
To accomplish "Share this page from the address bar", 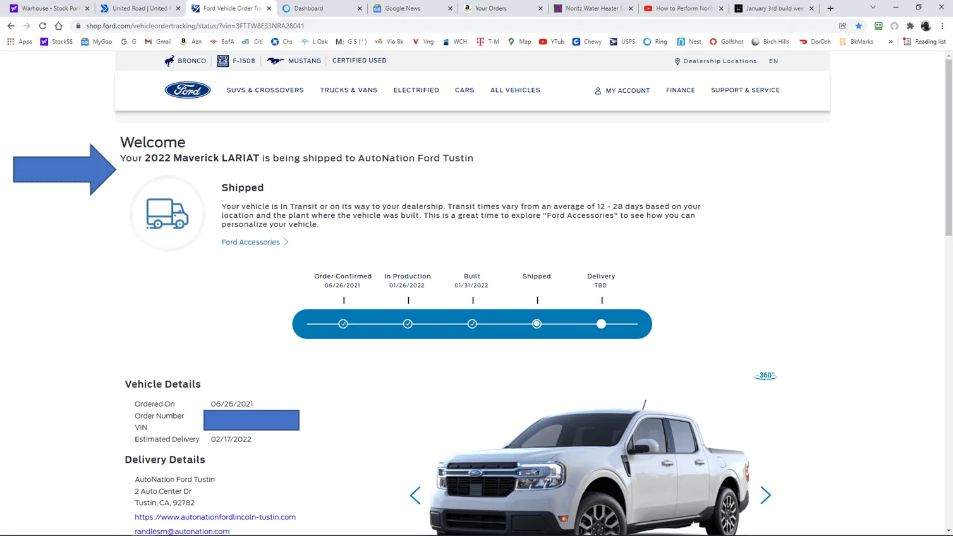I will tap(842, 26).
